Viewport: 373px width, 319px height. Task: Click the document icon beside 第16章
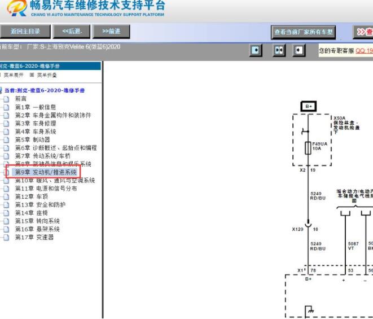click(6, 229)
